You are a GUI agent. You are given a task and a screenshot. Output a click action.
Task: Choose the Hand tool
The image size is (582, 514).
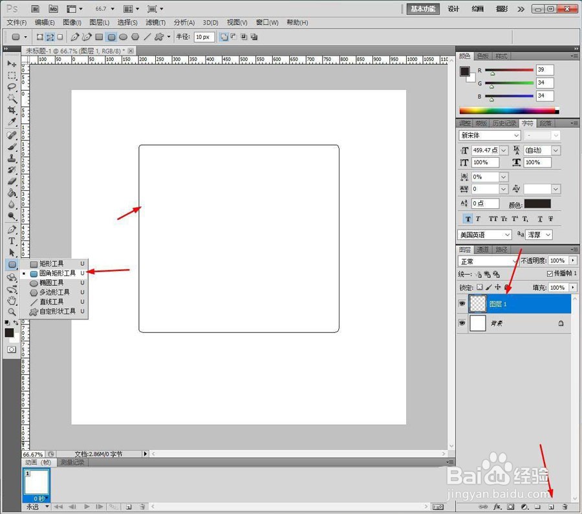[12, 300]
